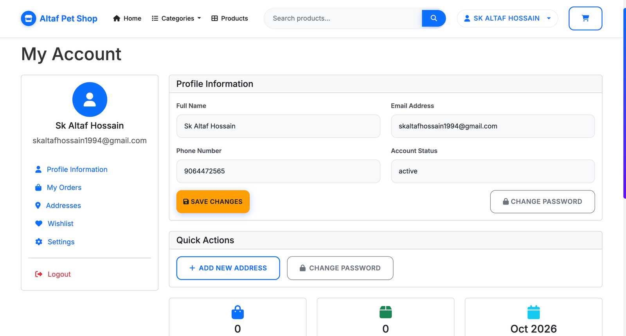The width and height of the screenshot is (626, 336).
Task: Open the SK ALTAF HOSSAIN user dropdown
Action: tap(507, 18)
